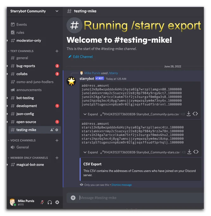This screenshot has height=216, width=211.
Task: Open the general text channel
Action: [x=19, y=58]
